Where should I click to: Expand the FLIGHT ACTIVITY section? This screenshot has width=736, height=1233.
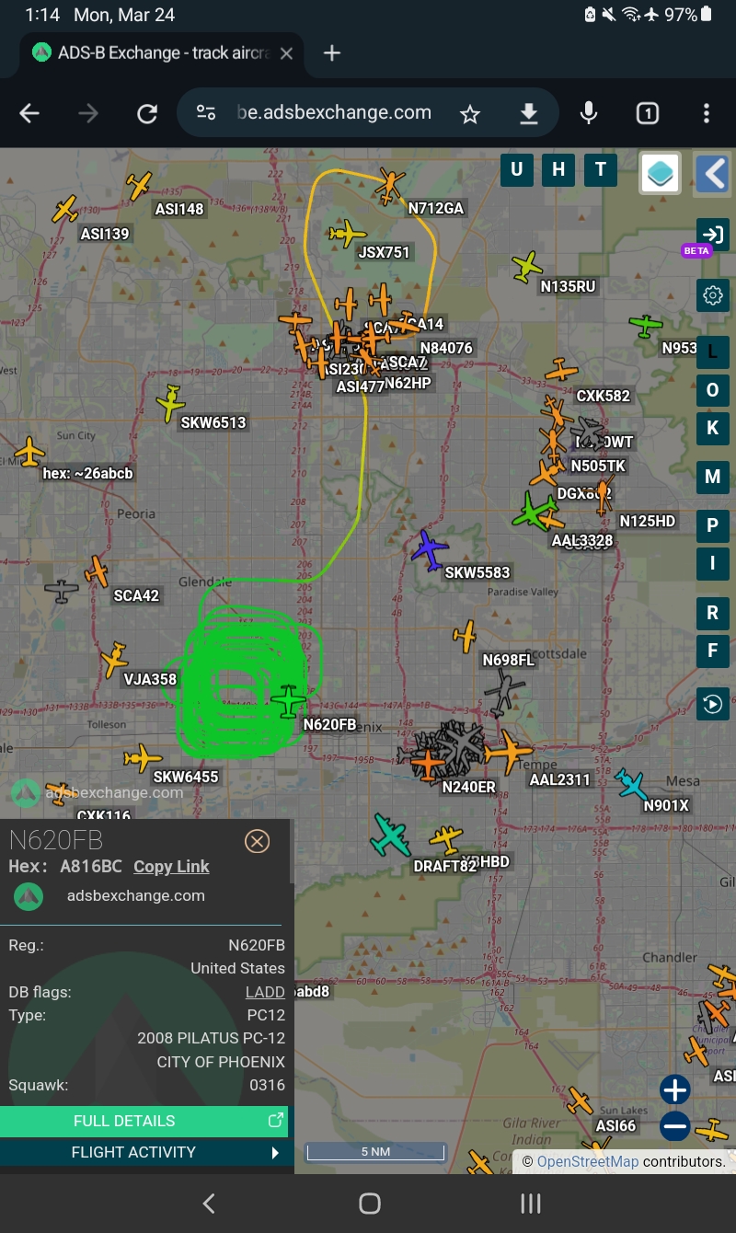[144, 1152]
